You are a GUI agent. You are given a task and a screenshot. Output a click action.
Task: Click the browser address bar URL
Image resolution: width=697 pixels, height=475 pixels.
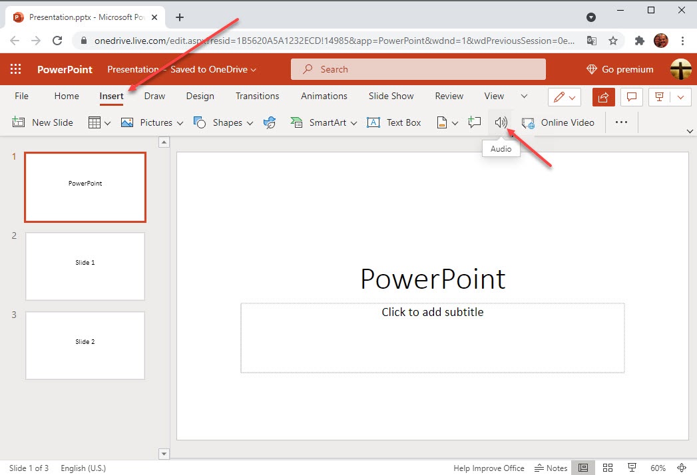(x=334, y=41)
